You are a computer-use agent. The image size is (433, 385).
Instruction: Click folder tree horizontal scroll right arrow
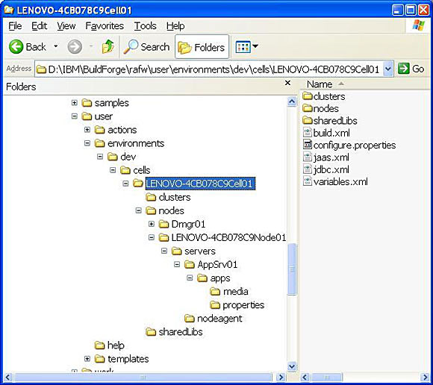coord(281,377)
